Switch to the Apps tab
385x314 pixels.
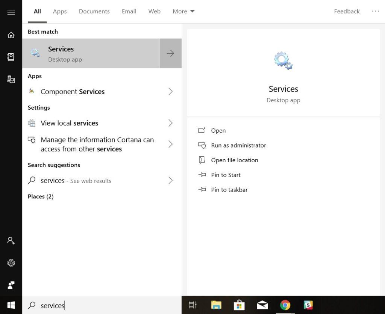click(x=59, y=11)
